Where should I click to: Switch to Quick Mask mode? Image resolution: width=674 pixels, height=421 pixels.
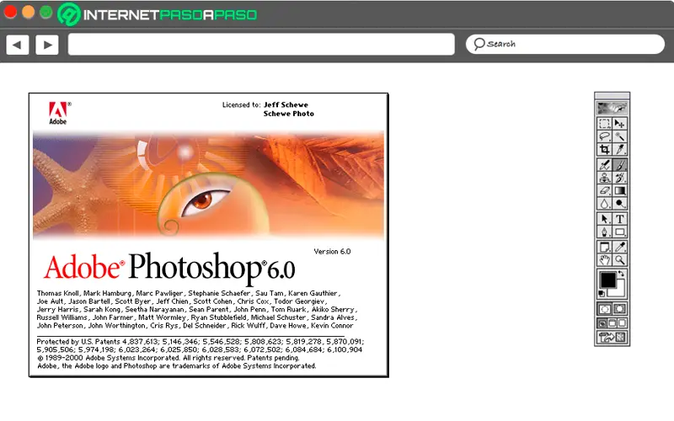tap(619, 309)
